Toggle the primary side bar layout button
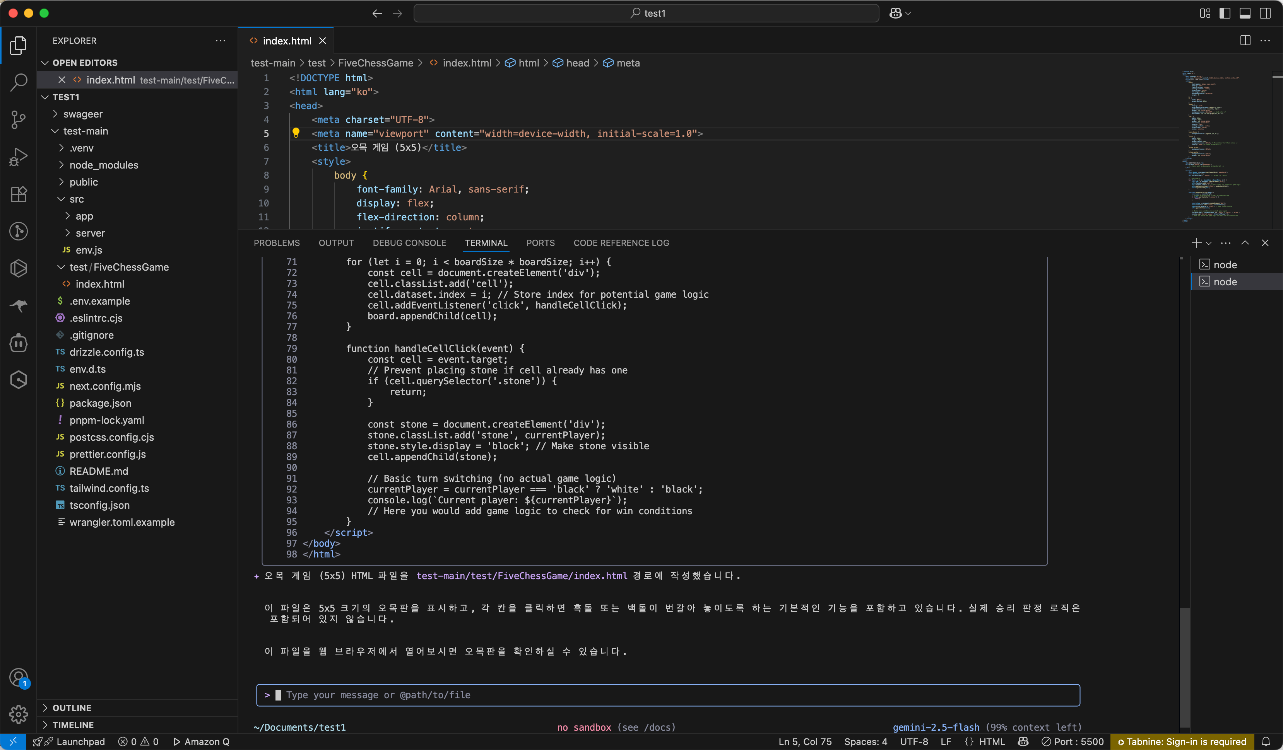 coord(1225,13)
